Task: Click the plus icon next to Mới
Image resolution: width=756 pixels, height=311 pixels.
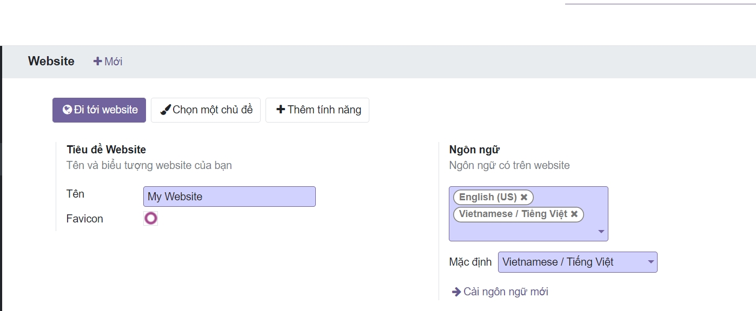Action: tap(97, 62)
